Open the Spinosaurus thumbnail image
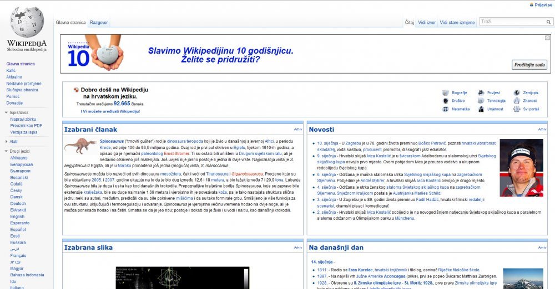This screenshot has width=555, height=289. pos(80,146)
